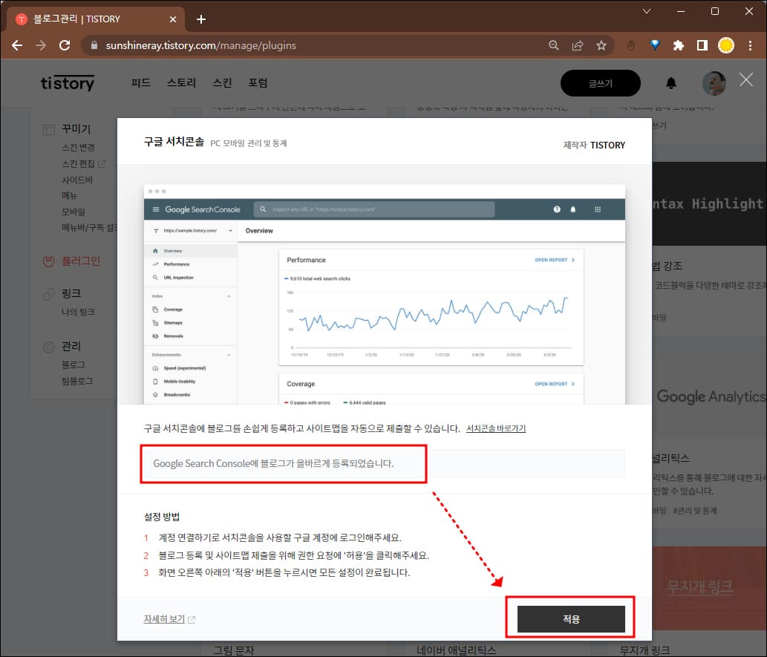The height and width of the screenshot is (657, 767).
Task: Click the zoom magnifier icon in address bar
Action: pyautogui.click(x=553, y=45)
